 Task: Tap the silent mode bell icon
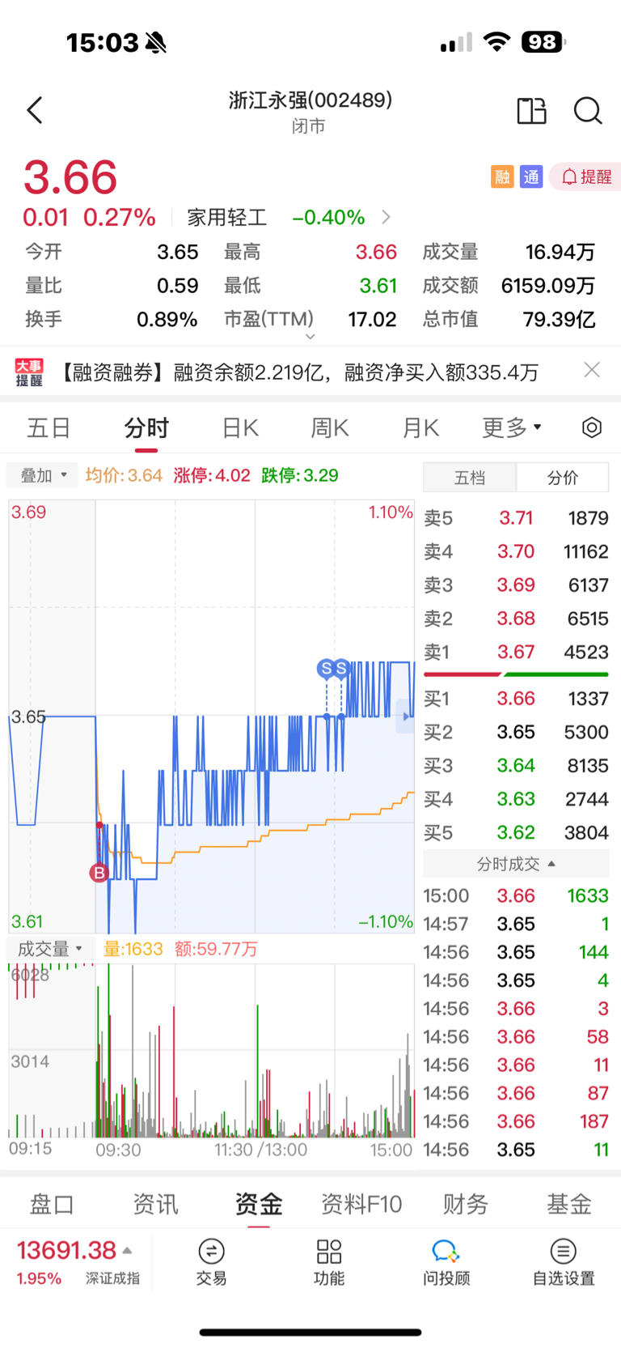point(155,42)
